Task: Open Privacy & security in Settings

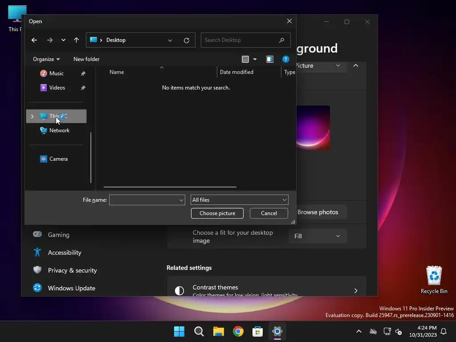Action: pos(72,270)
